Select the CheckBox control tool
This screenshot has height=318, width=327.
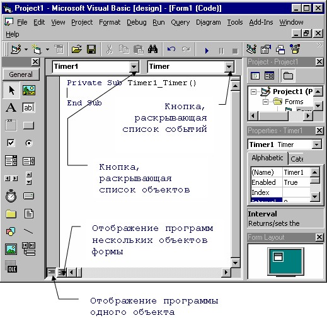(x=11, y=143)
